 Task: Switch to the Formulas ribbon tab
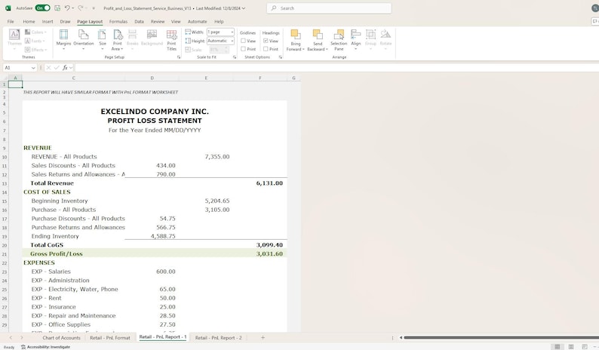pyautogui.click(x=118, y=22)
